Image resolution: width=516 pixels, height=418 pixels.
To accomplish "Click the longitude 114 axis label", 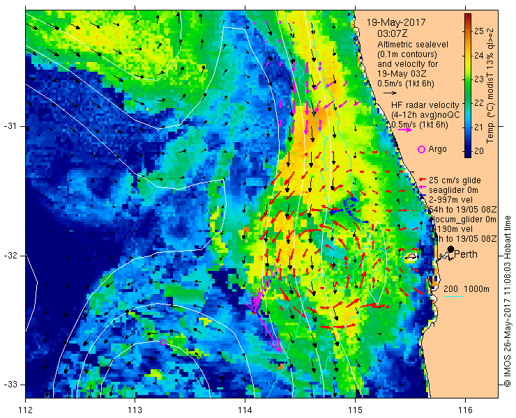I will pos(245,410).
